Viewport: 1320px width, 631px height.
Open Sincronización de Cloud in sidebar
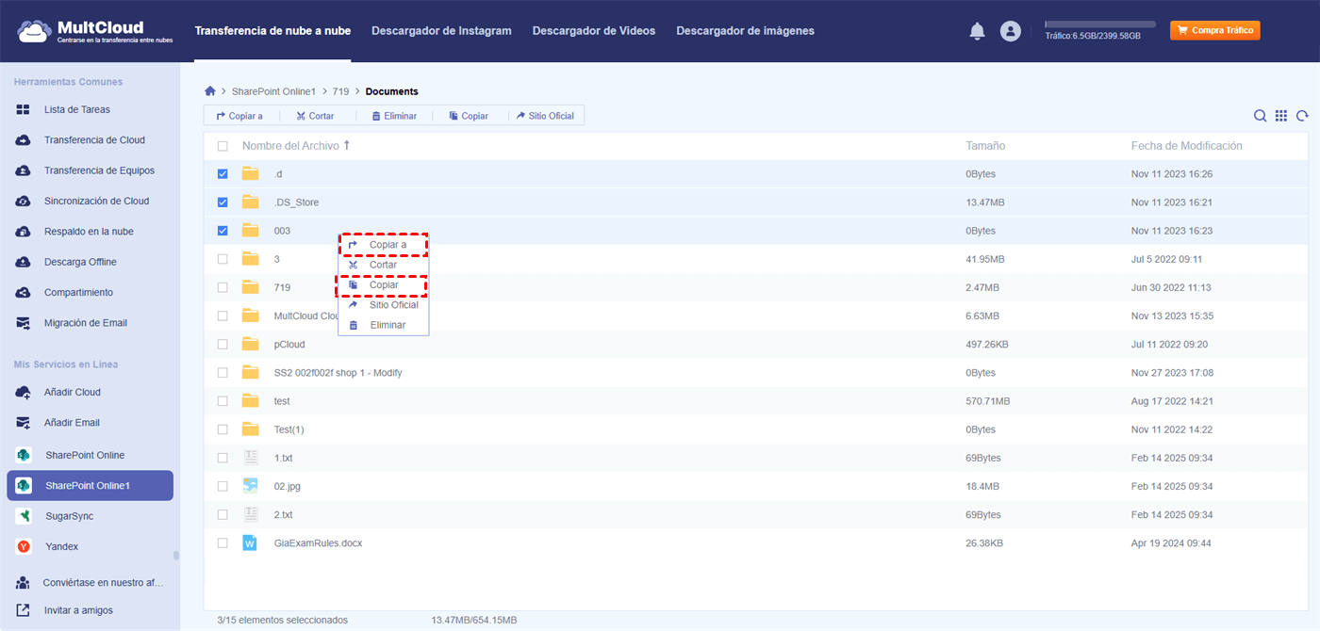(96, 201)
